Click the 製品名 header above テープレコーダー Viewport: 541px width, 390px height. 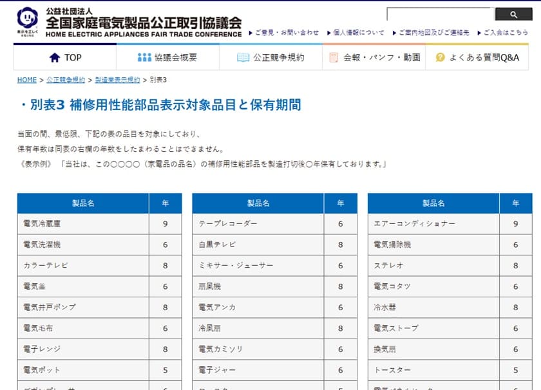click(x=258, y=203)
